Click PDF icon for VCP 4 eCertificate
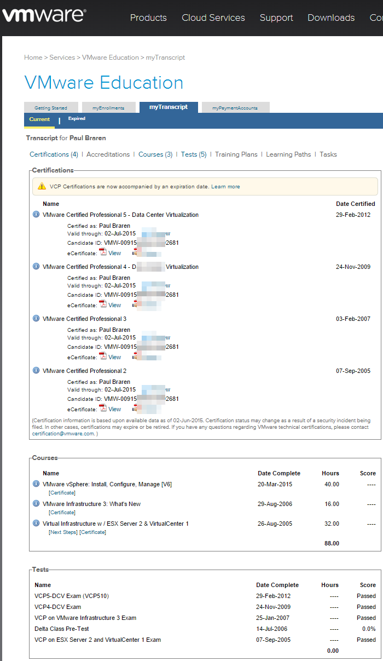The image size is (383, 661). point(103,304)
